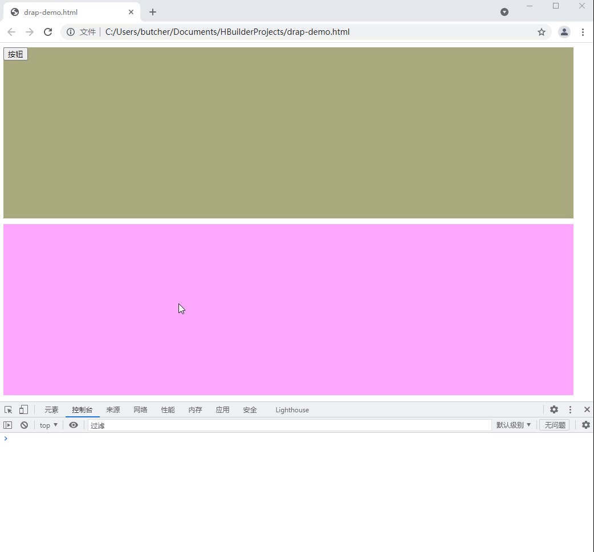Image resolution: width=594 pixels, height=552 pixels.
Task: Switch to the 来源 DevTools tab
Action: click(113, 410)
